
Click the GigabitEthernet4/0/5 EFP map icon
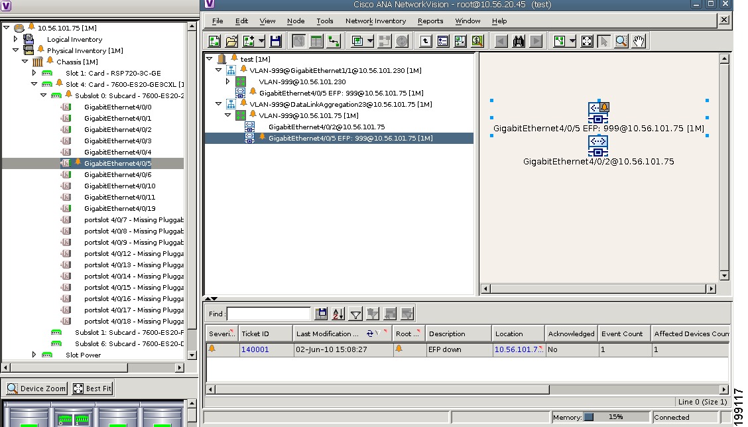(598, 113)
